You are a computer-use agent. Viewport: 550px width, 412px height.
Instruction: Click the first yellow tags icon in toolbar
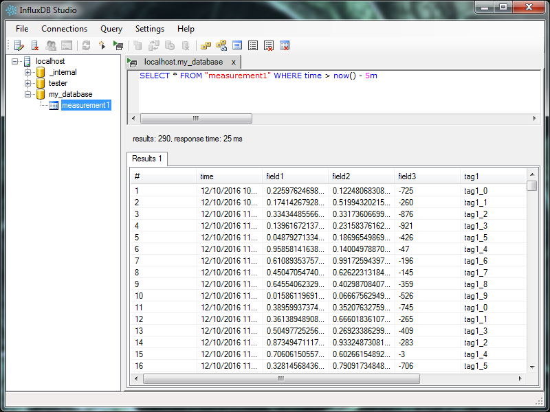(x=206, y=46)
